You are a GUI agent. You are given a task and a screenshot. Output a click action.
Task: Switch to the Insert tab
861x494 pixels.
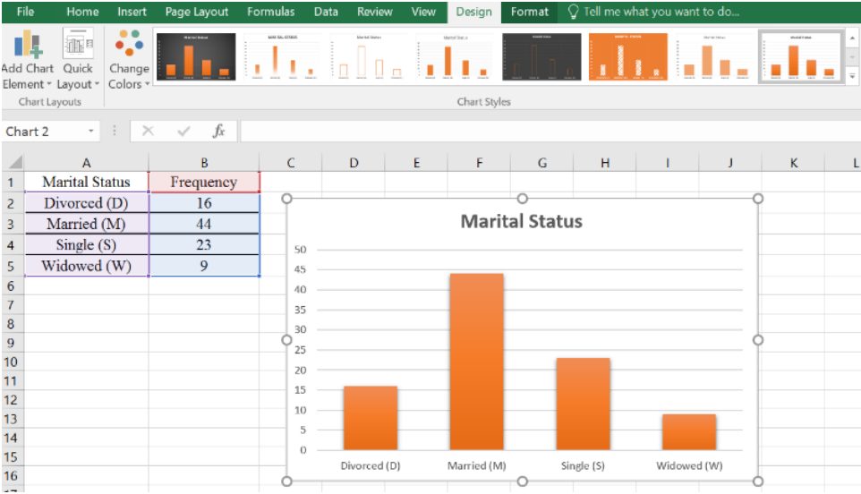click(x=132, y=12)
